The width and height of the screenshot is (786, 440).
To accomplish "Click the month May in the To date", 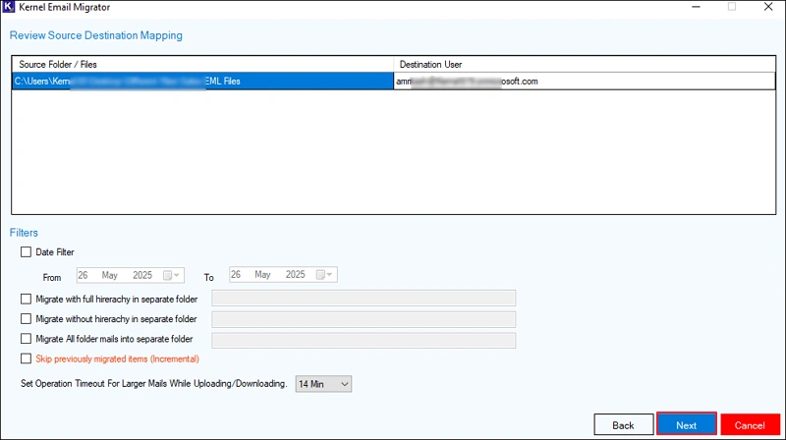I will [x=262, y=275].
